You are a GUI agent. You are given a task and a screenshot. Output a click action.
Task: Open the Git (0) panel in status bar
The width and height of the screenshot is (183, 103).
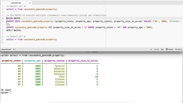click(178, 49)
